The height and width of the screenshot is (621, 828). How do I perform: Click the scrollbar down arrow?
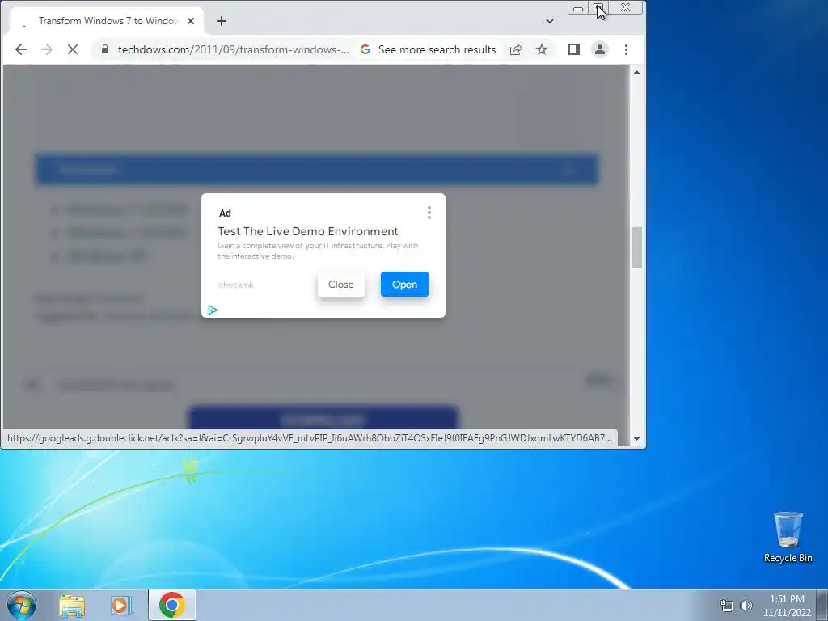[637, 439]
